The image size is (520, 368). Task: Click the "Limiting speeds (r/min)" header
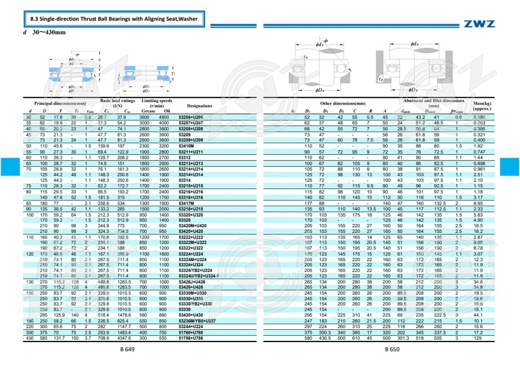157,103
